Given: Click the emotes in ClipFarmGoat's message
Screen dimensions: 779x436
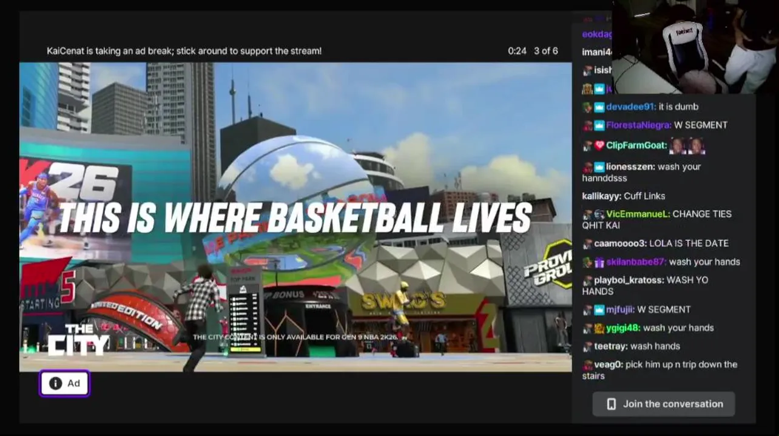Looking at the screenshot, I should [x=687, y=146].
